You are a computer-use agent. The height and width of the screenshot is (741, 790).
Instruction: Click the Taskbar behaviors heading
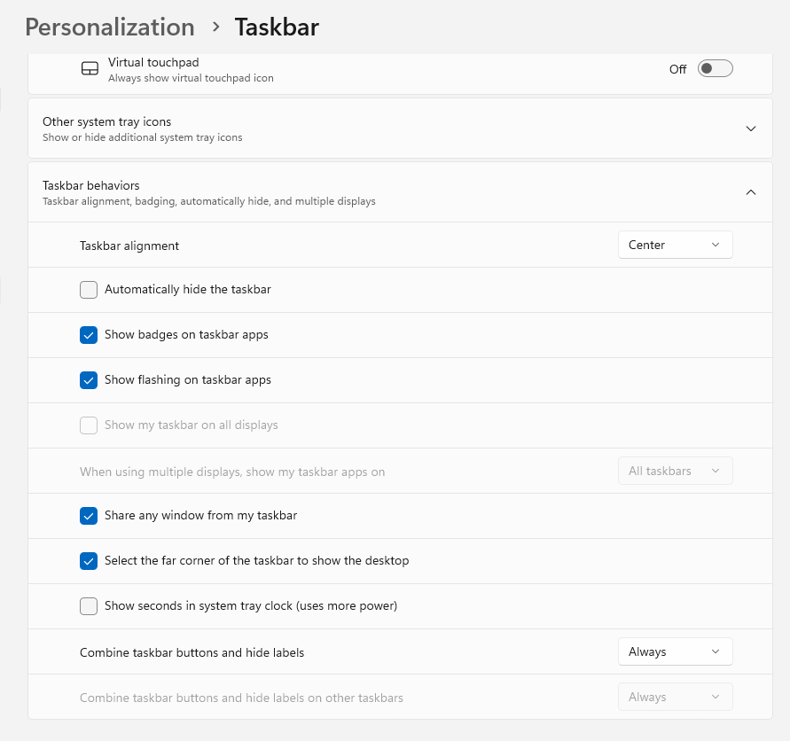coord(90,185)
